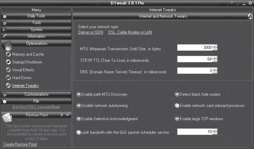Image resolution: width=254 pixels, height=149 pixels.
Task: Open the System menu section
Action: click(36, 30)
